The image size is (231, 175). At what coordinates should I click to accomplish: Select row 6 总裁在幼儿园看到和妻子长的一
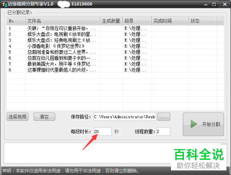pyautogui.click(x=115, y=58)
